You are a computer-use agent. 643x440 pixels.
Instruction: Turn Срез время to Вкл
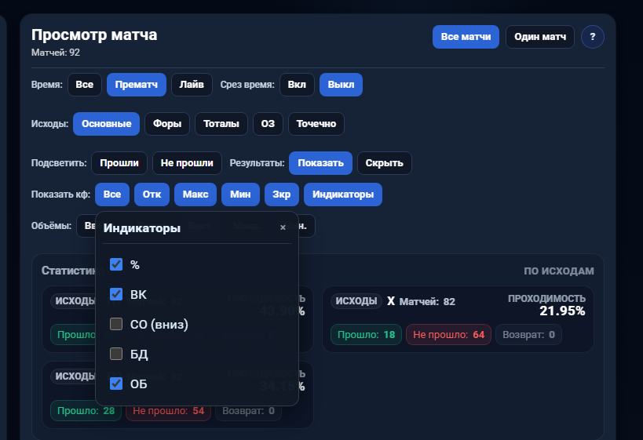297,85
